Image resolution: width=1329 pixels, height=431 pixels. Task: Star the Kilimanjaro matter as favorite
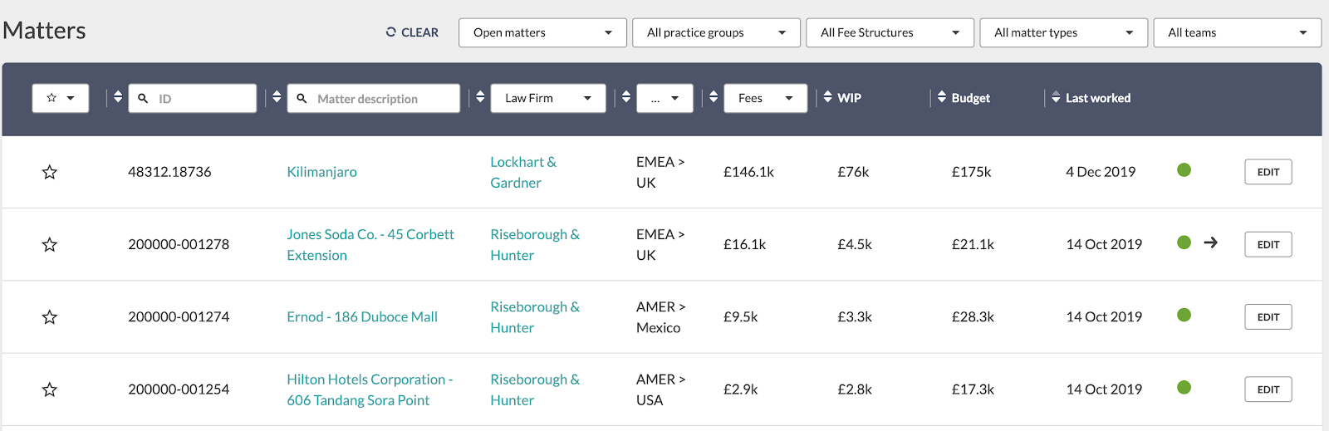pyautogui.click(x=50, y=172)
